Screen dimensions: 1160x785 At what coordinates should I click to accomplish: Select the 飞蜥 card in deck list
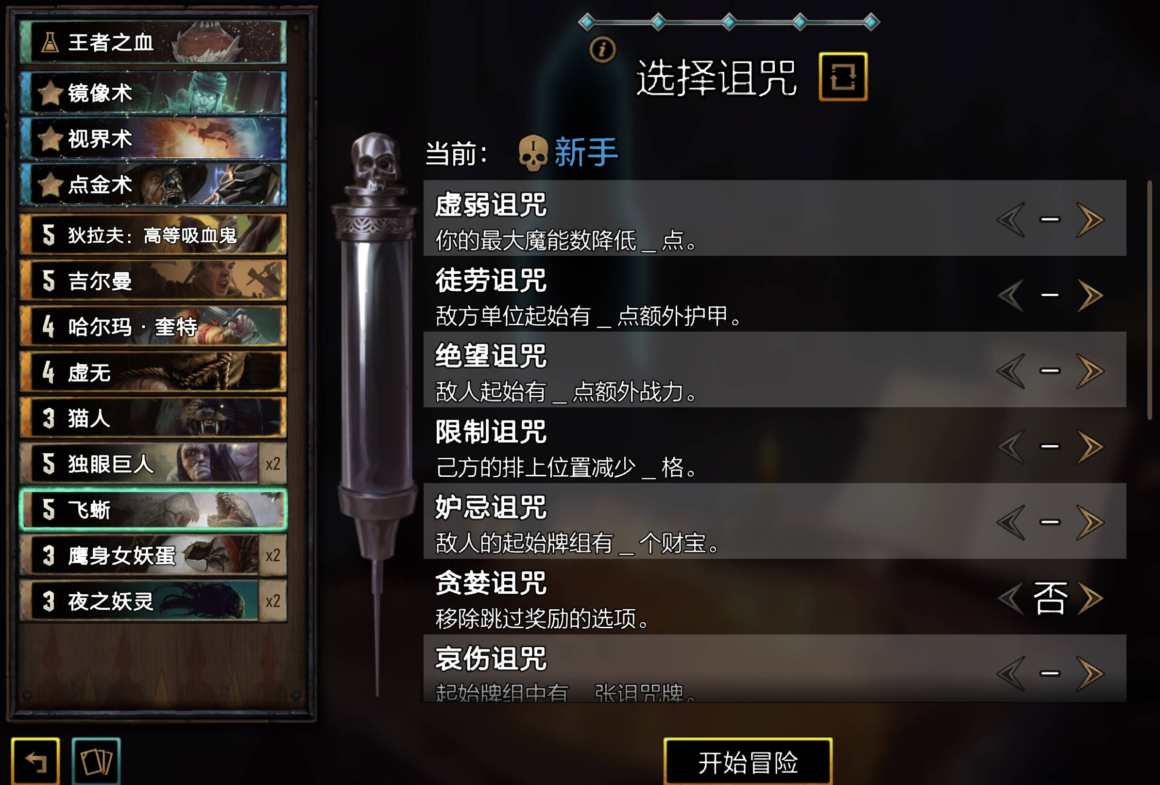tap(153, 510)
